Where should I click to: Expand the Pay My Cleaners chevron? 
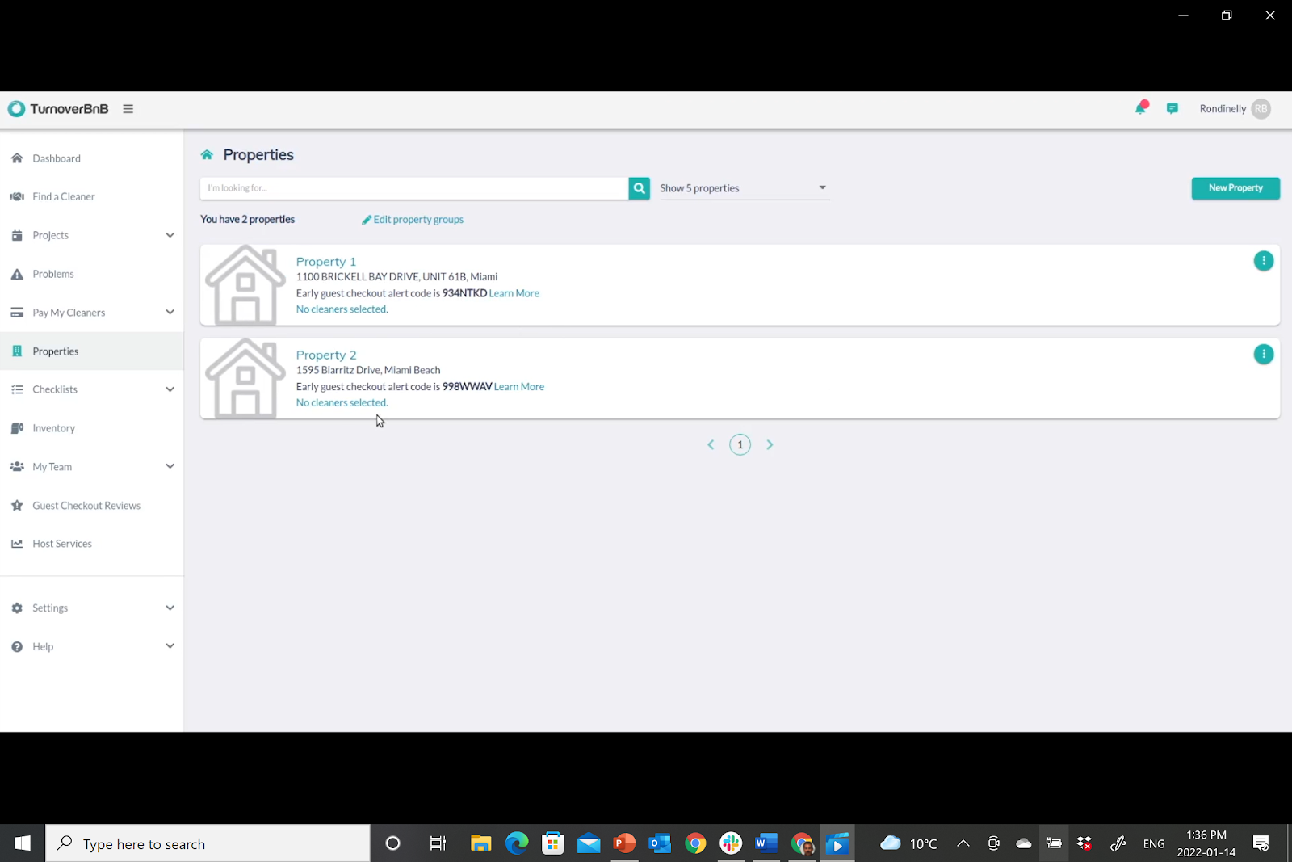click(x=170, y=313)
